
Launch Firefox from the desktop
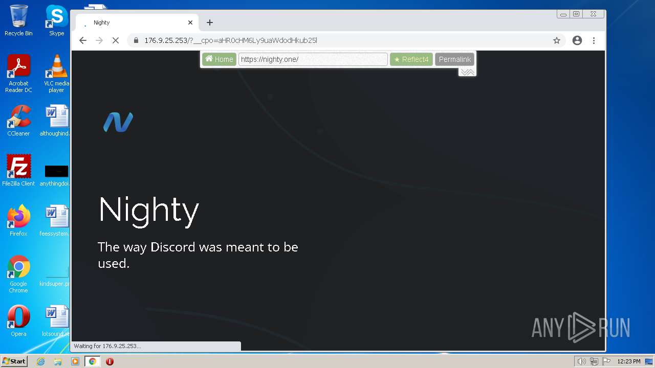tap(18, 221)
